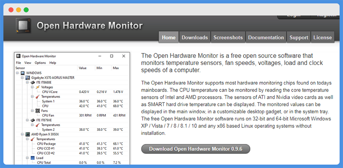Collapse Temperatures under ITE IT8688E
This screenshot has height=168, width=343.
(x=32, y=97)
